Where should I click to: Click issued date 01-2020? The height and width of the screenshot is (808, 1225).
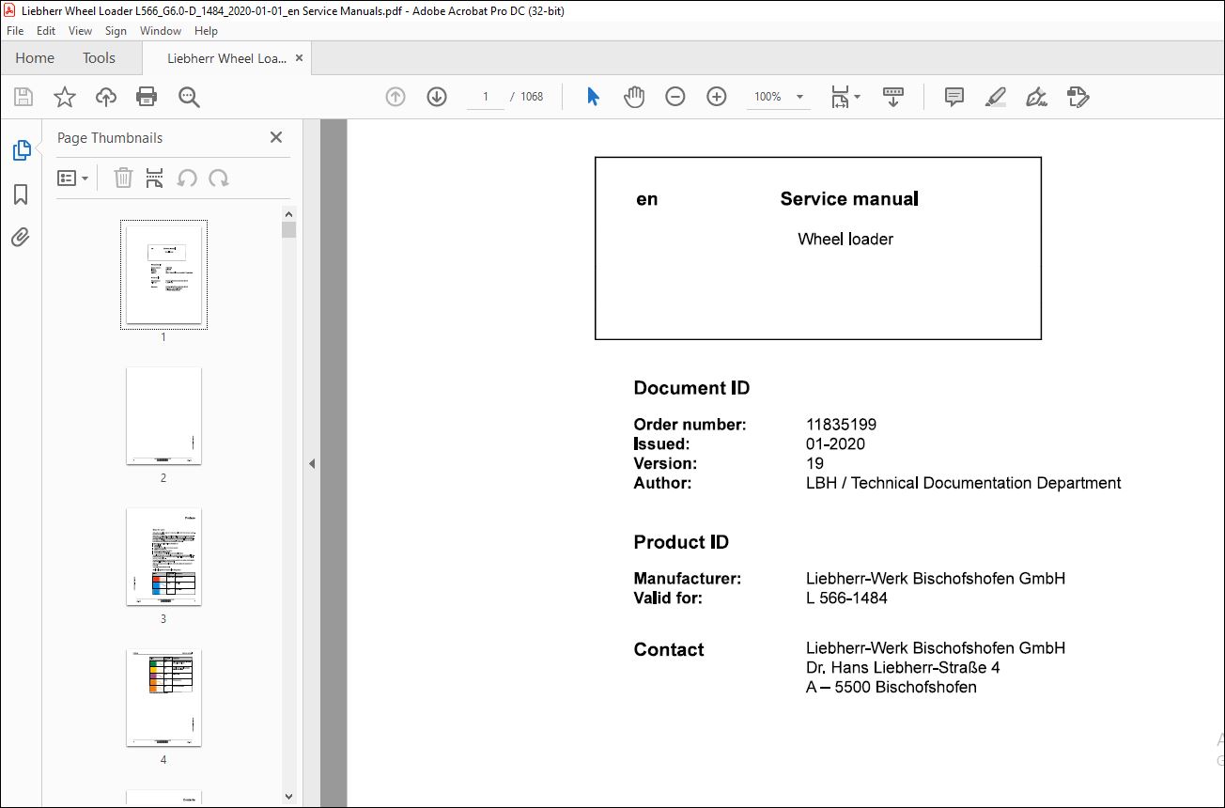[x=835, y=444]
